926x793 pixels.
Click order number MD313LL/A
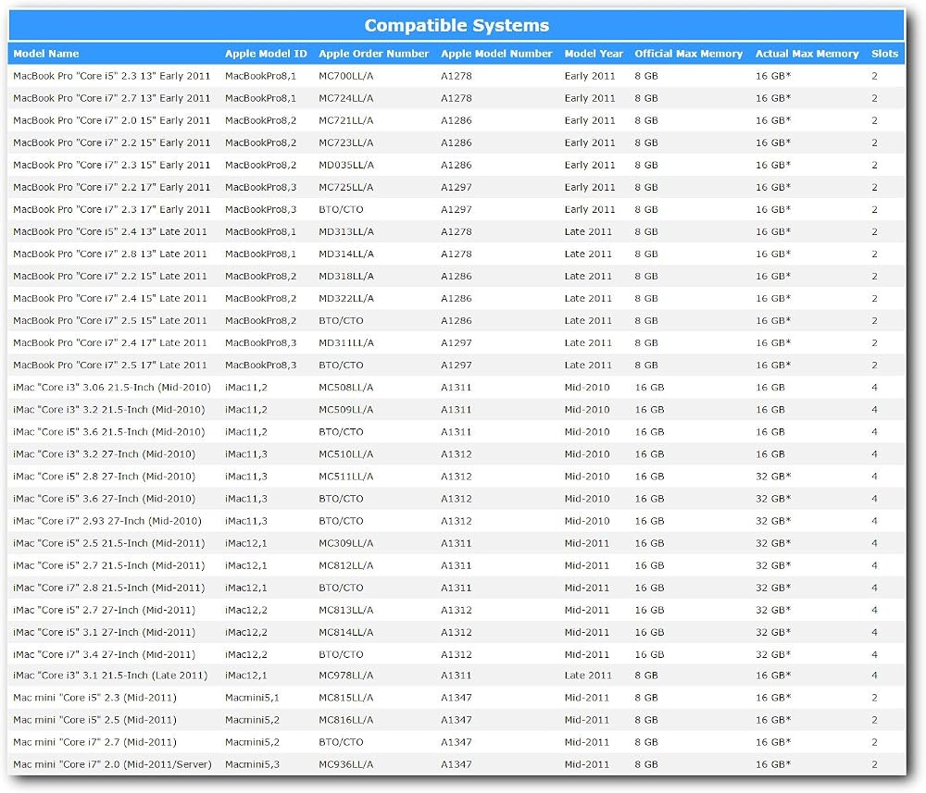click(346, 232)
